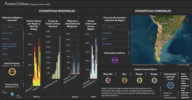Open options menu of Puntos Críticos Afectados panel
192x100 pixels.
[x=22, y=80]
